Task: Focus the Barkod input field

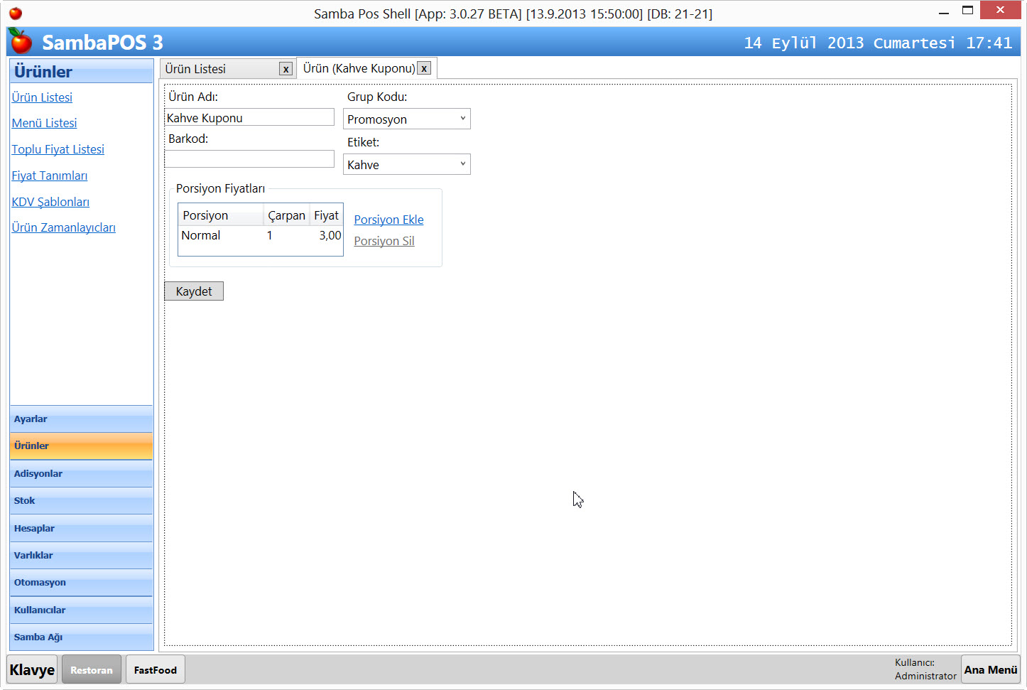Action: click(x=249, y=159)
